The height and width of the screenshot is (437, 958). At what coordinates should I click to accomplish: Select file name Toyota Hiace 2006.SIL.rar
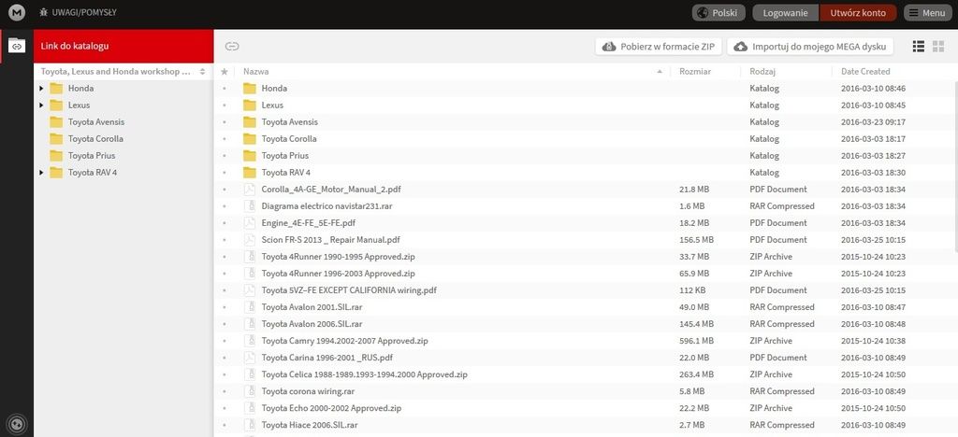310,425
